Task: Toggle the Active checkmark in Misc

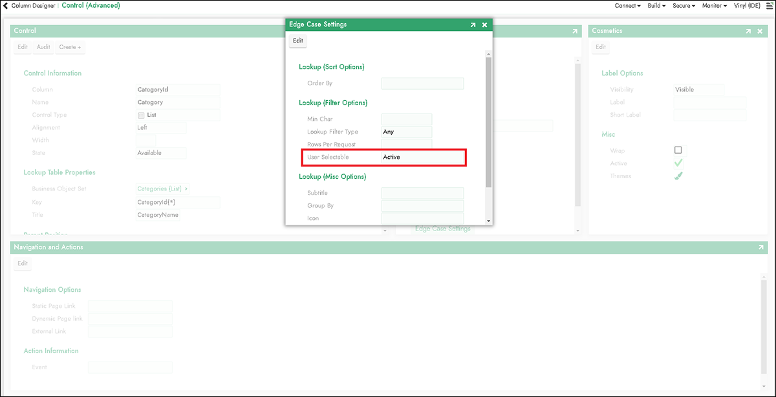Action: click(678, 163)
